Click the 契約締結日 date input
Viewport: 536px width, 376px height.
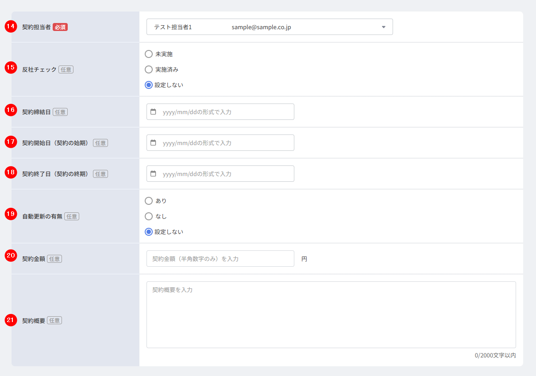click(226, 112)
